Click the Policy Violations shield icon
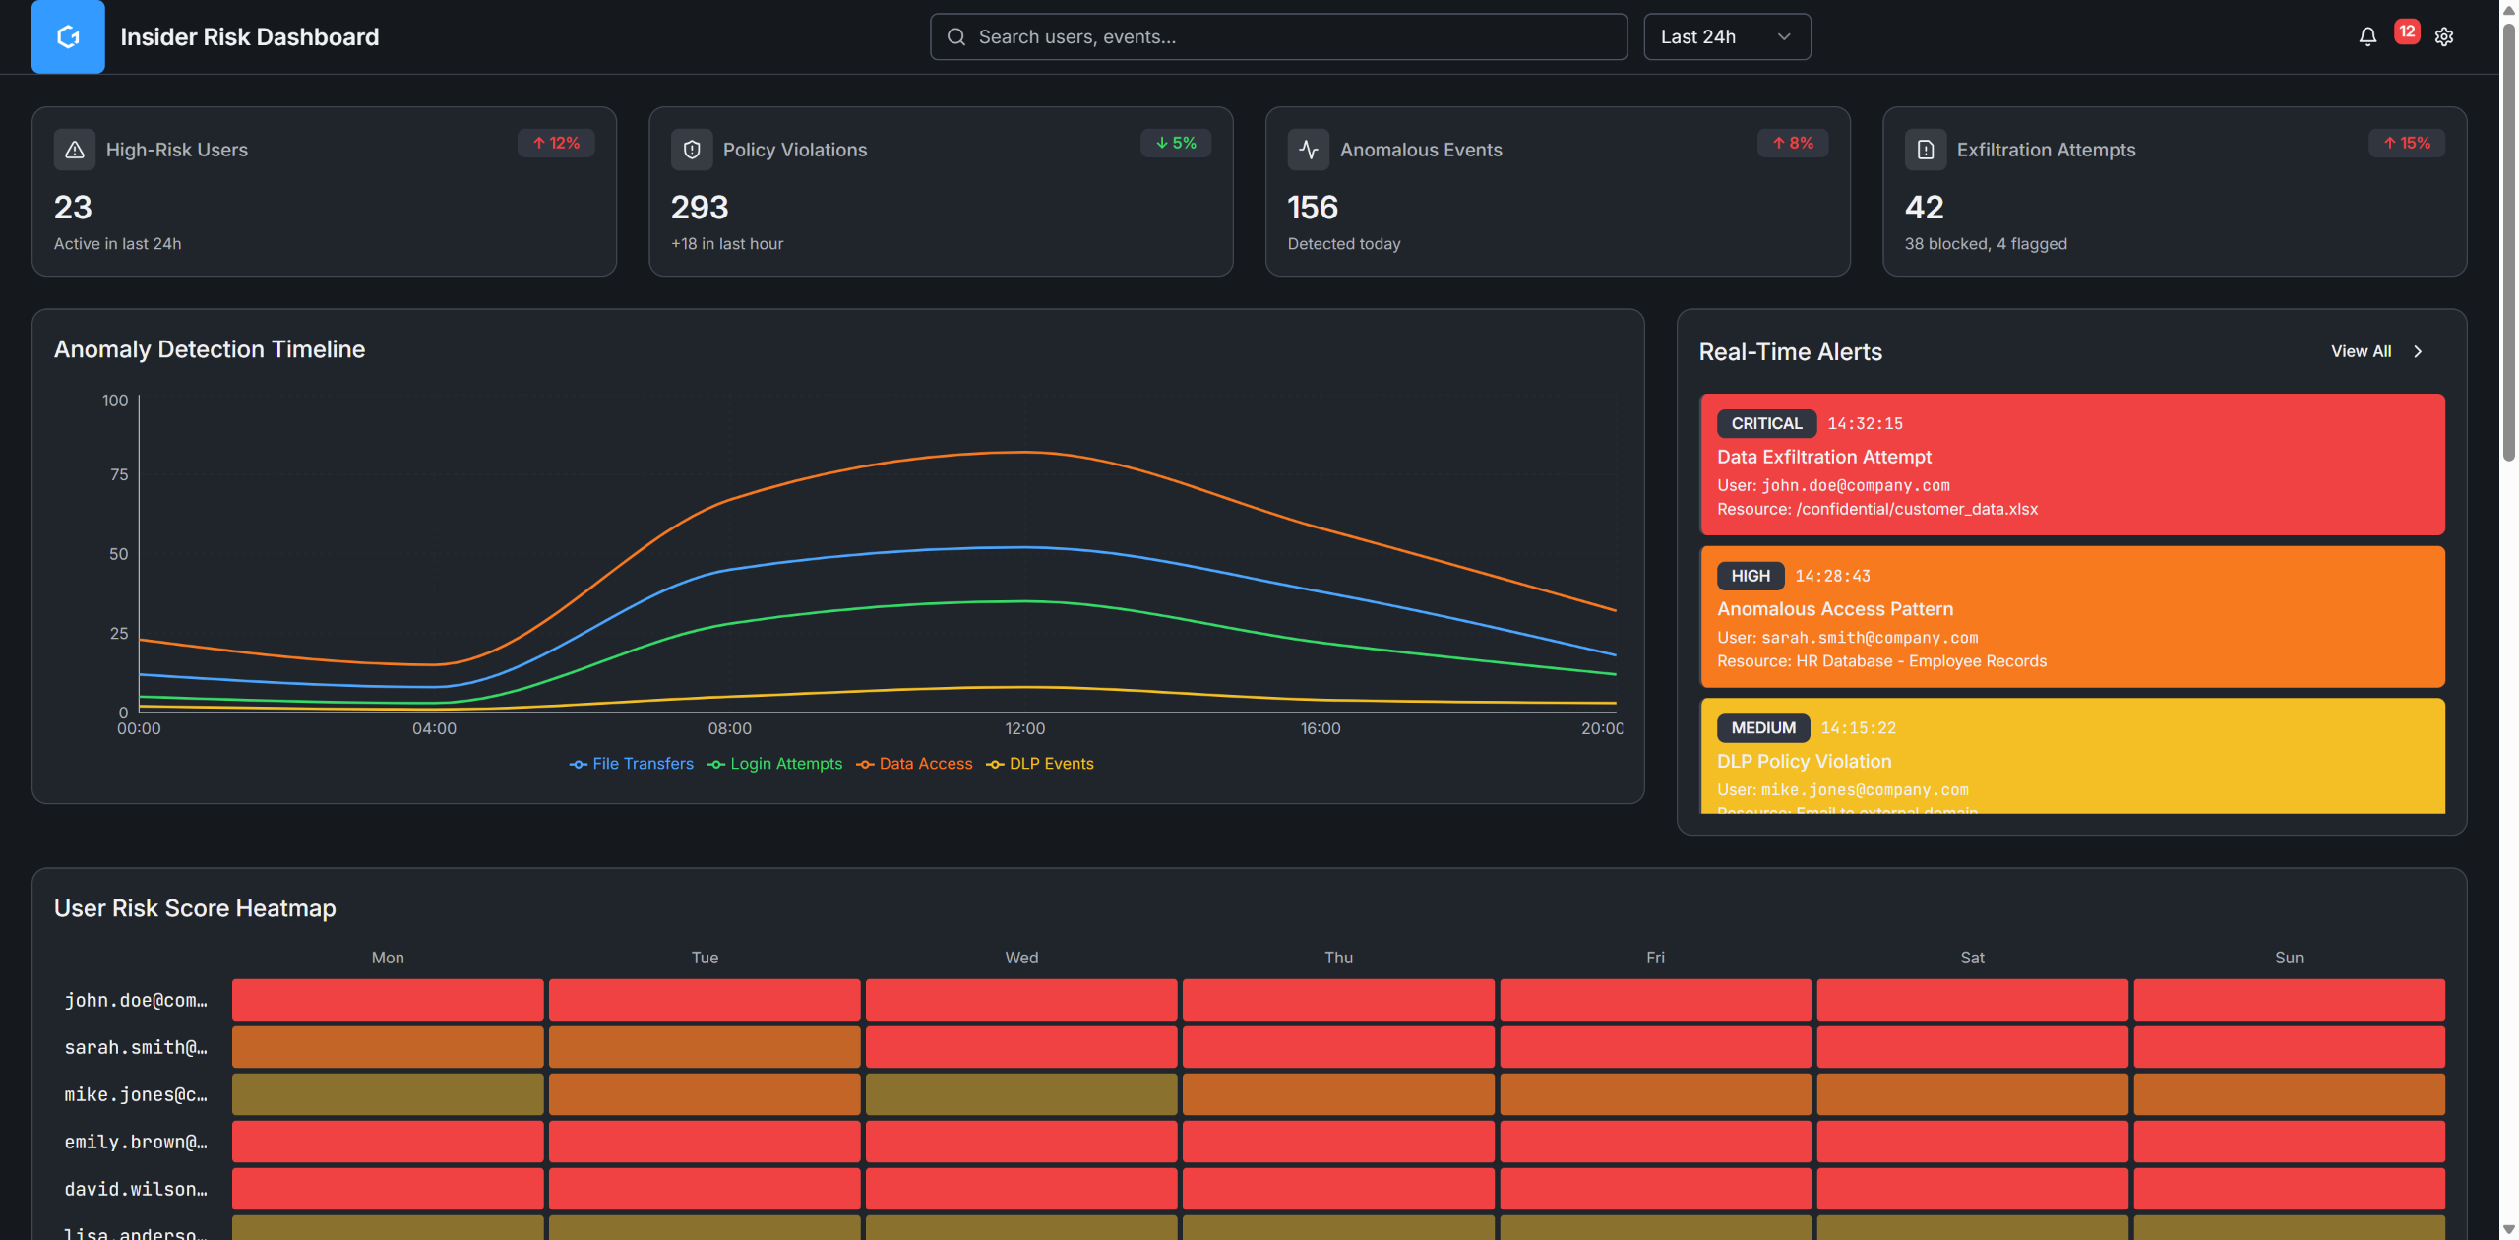 692,150
